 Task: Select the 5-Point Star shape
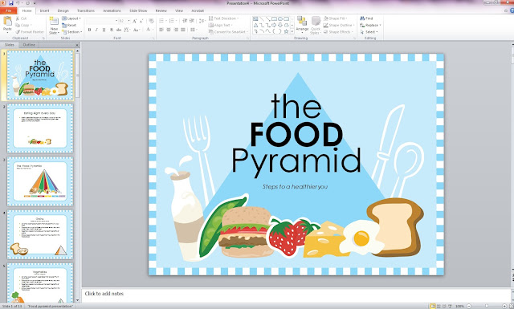286,31
